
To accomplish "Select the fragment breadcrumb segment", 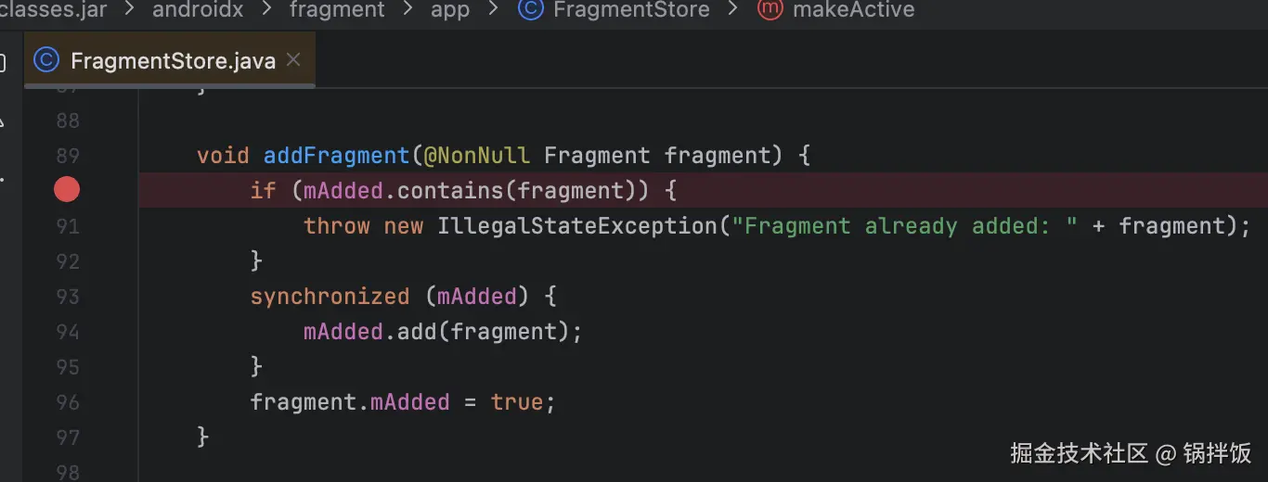I will coord(337,10).
